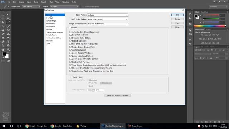Add a Photo Filter adjustment
Screen dimensions: 229x129
point(211,39)
